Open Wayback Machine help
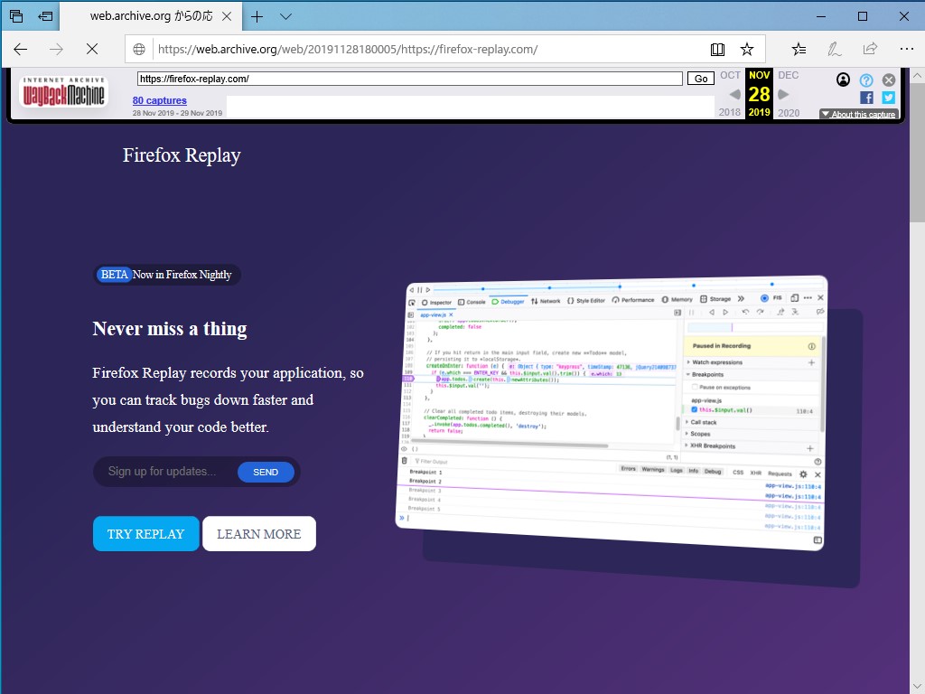This screenshot has height=694, width=925. (x=865, y=80)
